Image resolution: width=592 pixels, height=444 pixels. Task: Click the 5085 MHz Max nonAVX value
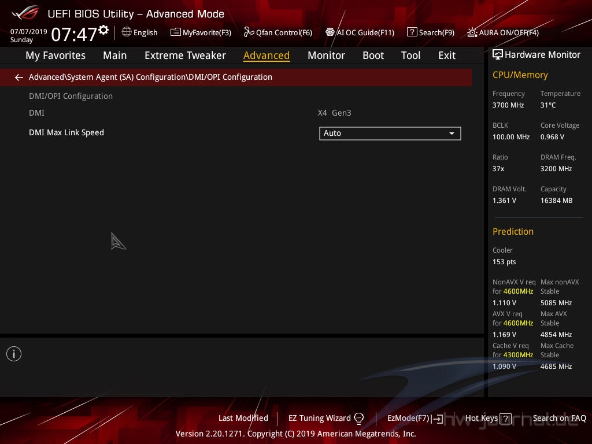[556, 303]
